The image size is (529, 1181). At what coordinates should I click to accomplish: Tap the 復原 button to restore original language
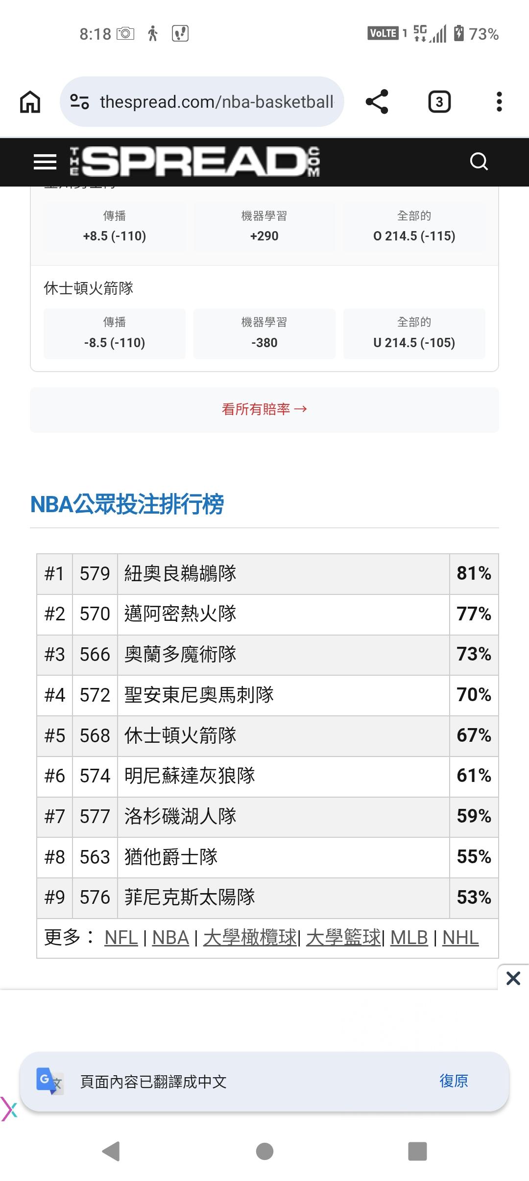coord(454,1081)
